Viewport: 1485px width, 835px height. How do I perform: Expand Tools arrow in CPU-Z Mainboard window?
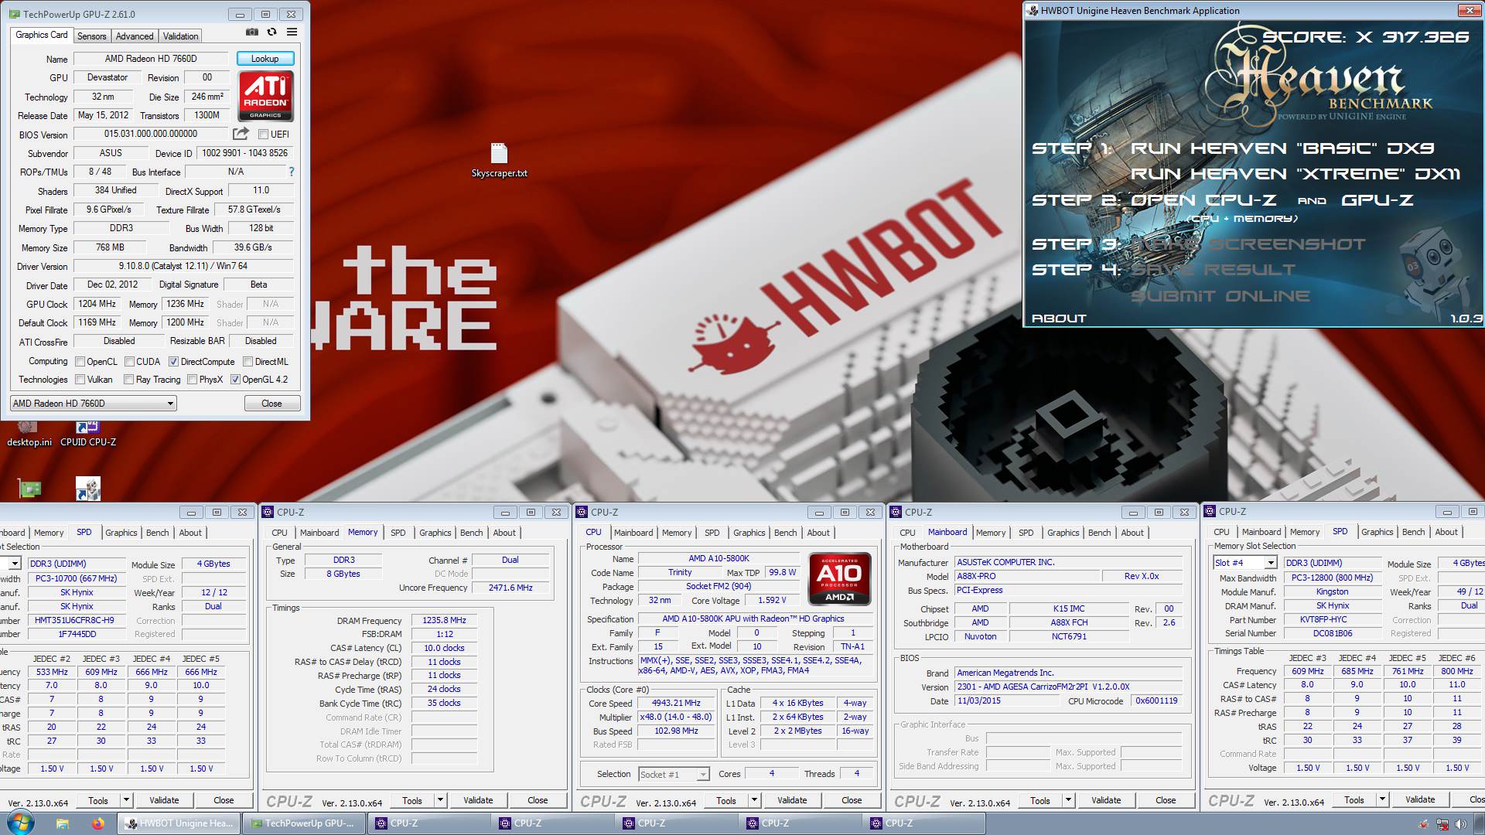(x=1068, y=800)
